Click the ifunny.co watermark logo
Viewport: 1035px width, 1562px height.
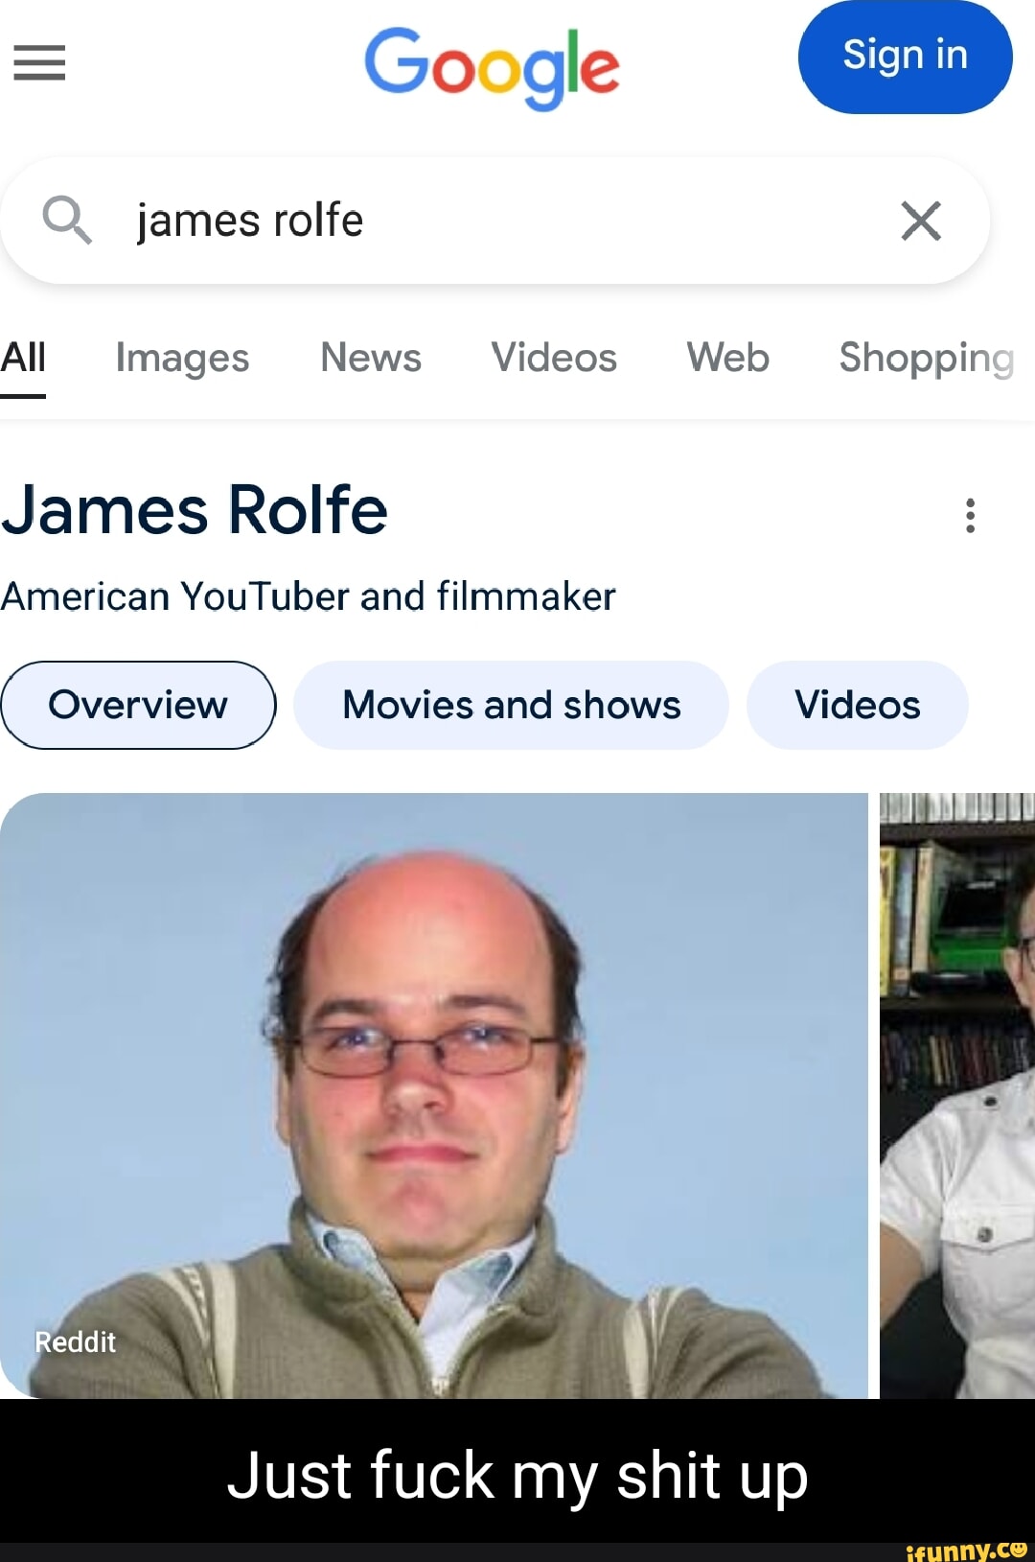tap(965, 1550)
